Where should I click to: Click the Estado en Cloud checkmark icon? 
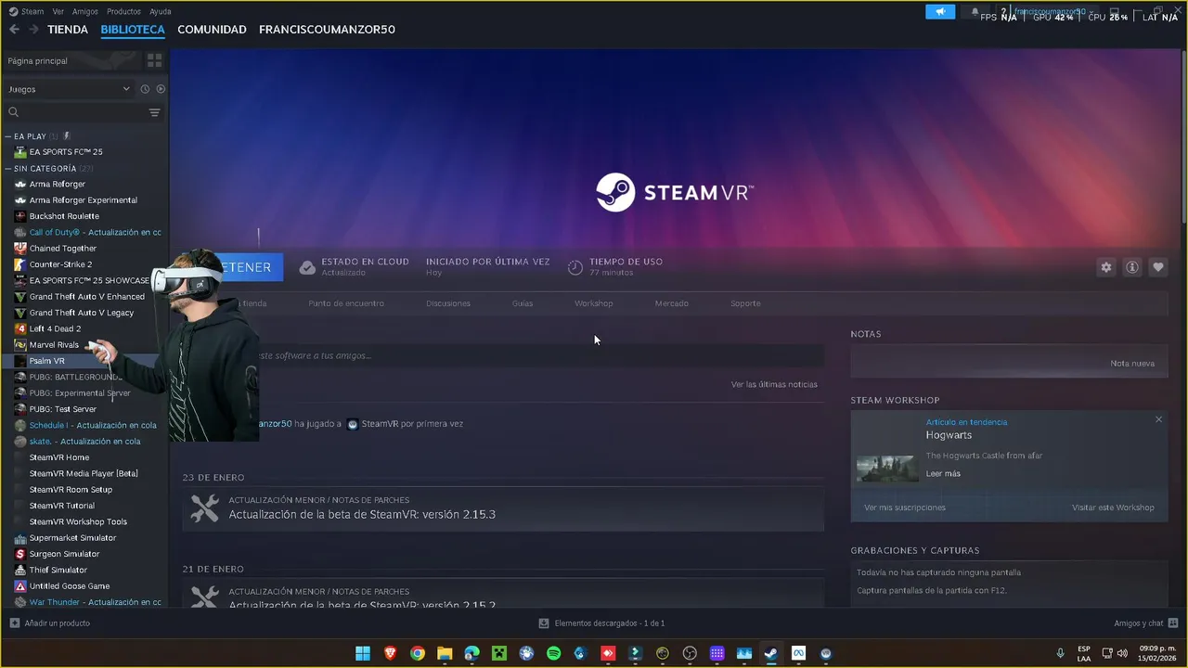(x=307, y=267)
